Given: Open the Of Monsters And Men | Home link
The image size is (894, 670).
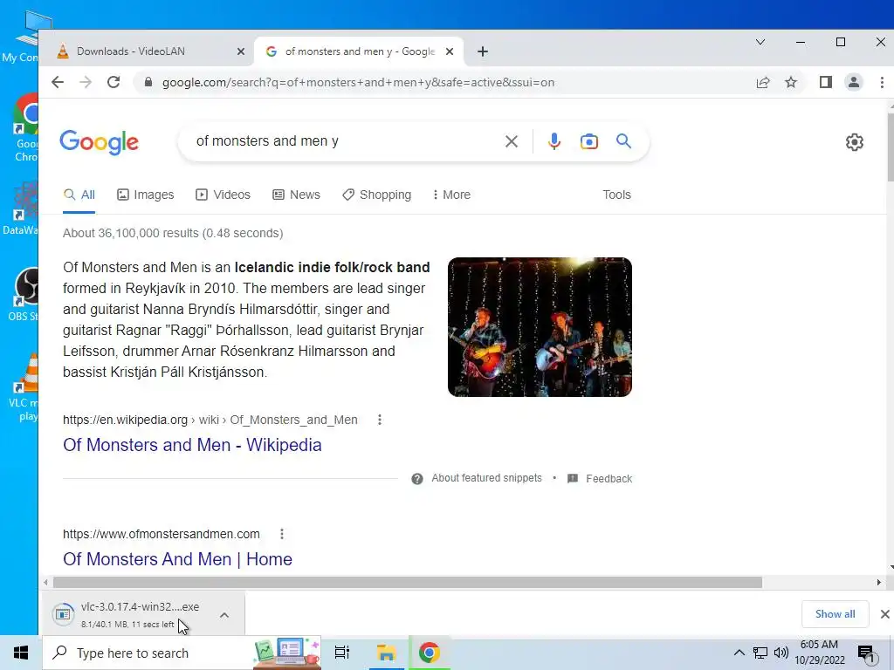Looking at the screenshot, I should pyautogui.click(x=177, y=559).
